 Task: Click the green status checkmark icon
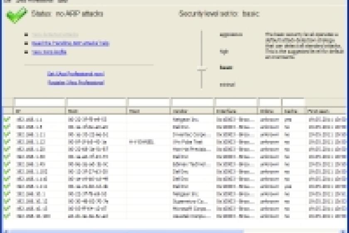point(17,15)
